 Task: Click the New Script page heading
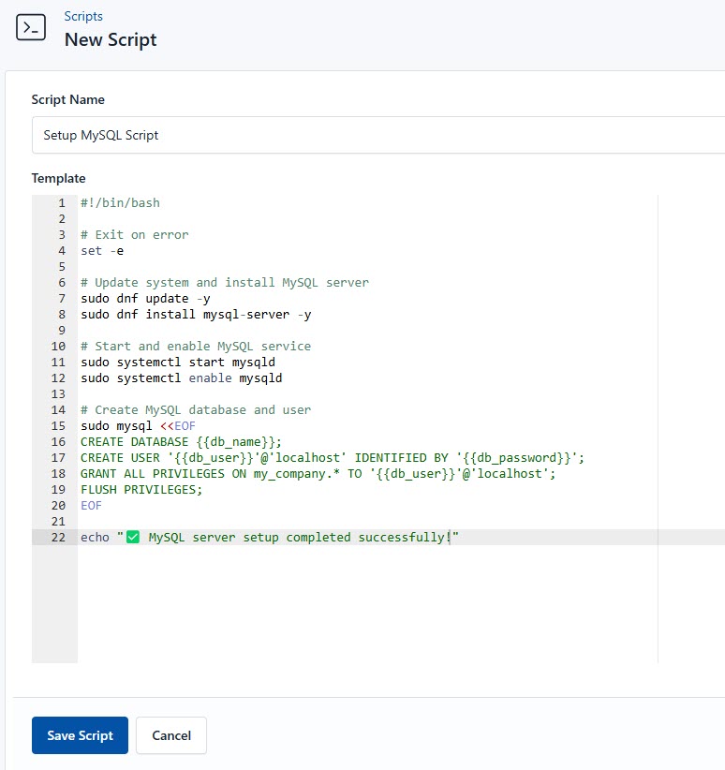coord(111,39)
